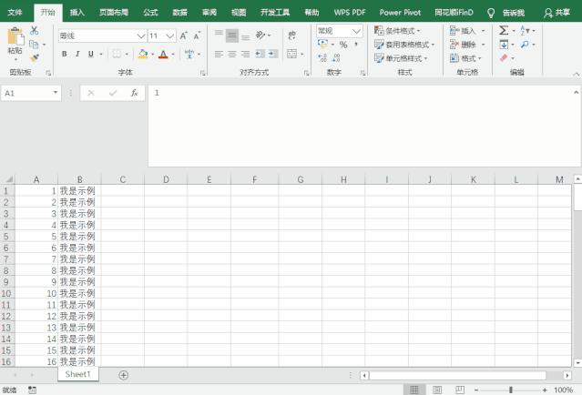Decrease font size with smaller A

197,35
